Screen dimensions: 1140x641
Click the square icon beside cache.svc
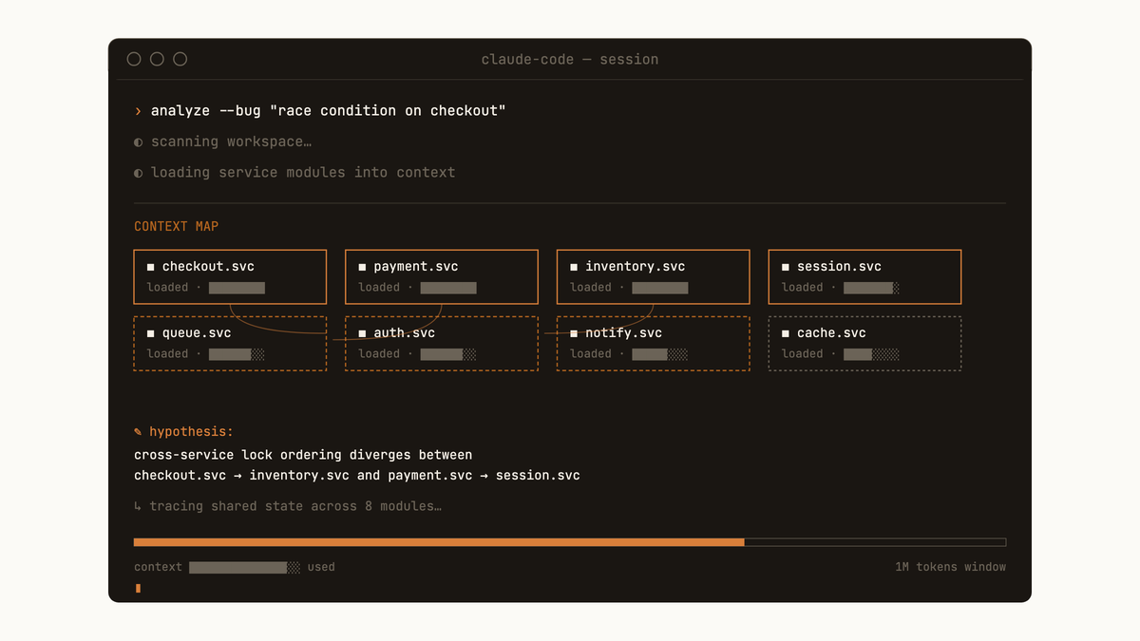786,333
